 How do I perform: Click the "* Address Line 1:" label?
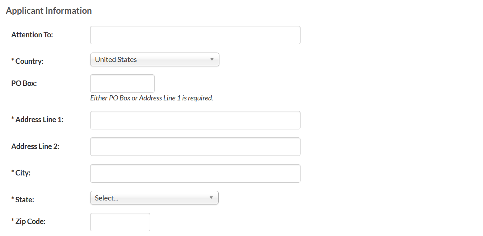coord(37,120)
